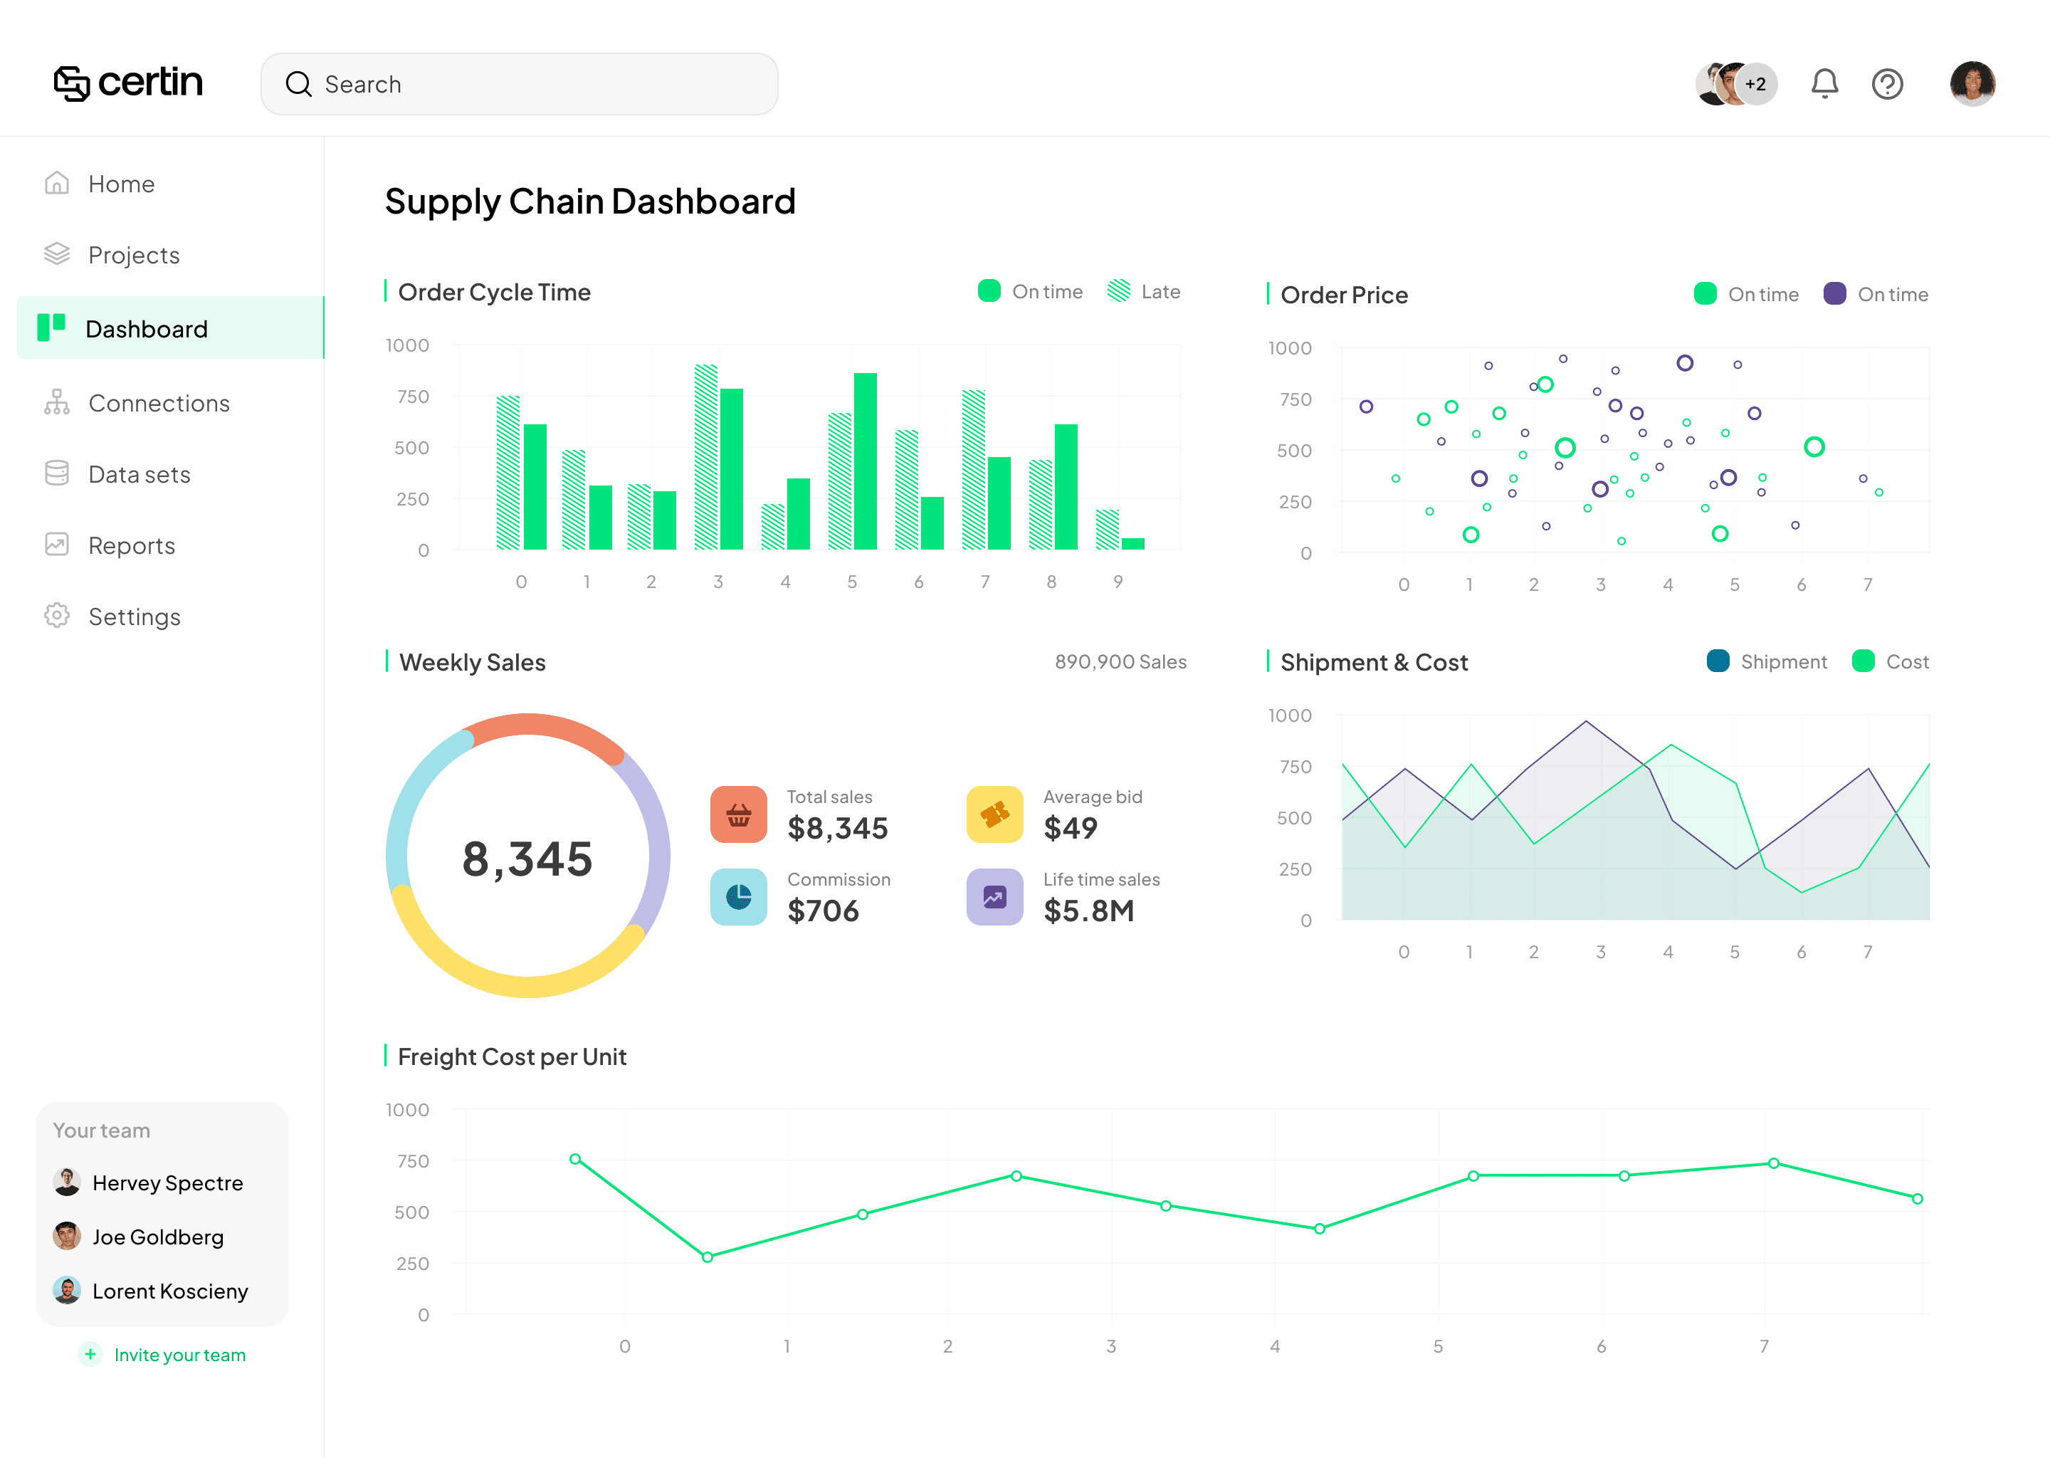2050x1458 pixels.
Task: Open the Data sets menu item
Action: [x=171, y=474]
